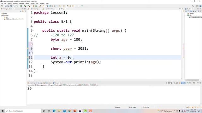Viewport: 202px width, 113px height.
Task: Toggle Scroll Lock in console toolbar
Action: (x=177, y=83)
